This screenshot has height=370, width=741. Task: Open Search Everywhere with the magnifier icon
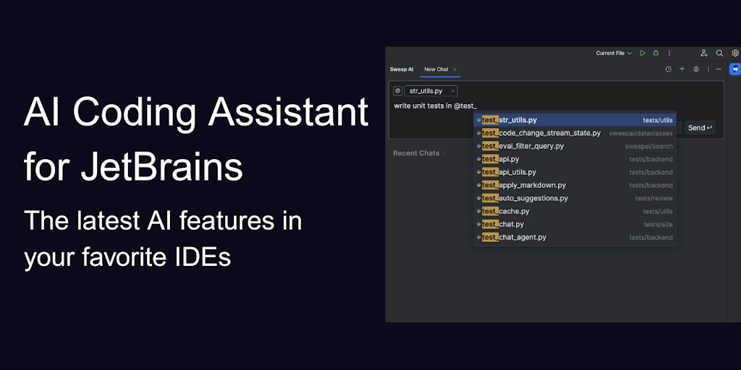point(719,53)
